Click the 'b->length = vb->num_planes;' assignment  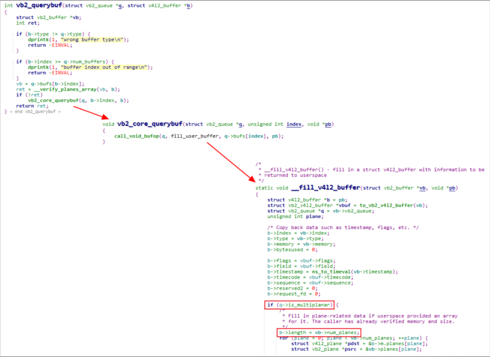(319, 332)
